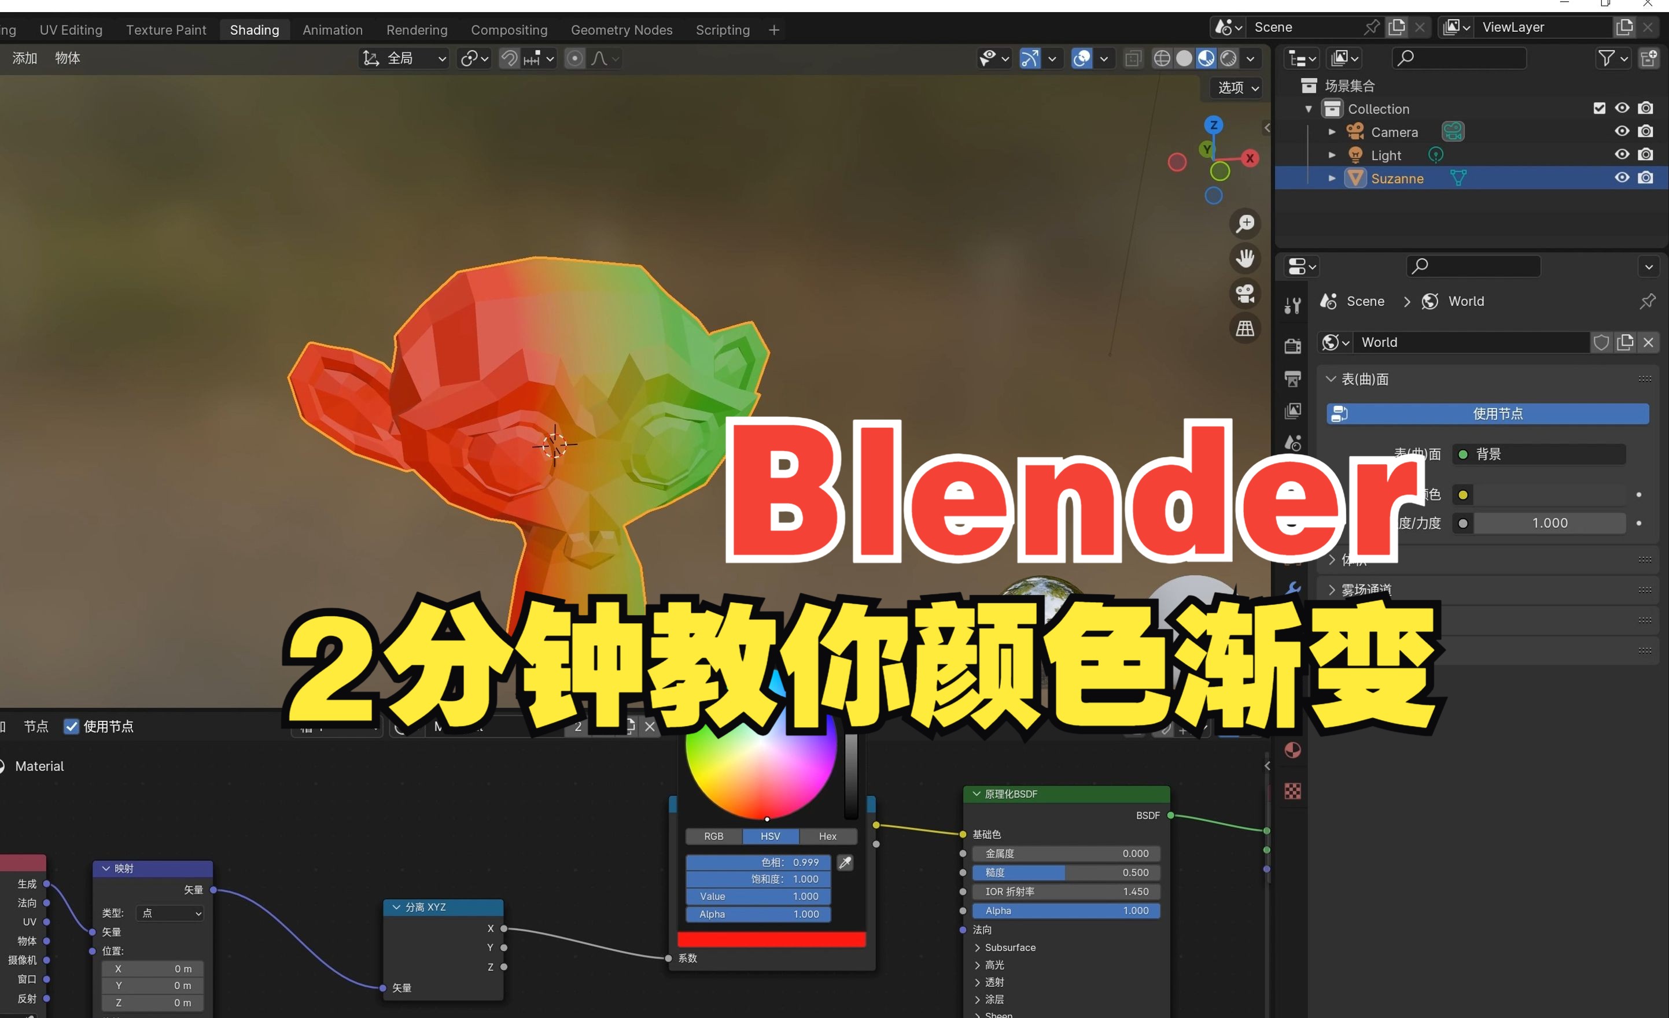The image size is (1669, 1018).
Task: Click the World 颜色 color field
Action: tap(1550, 495)
